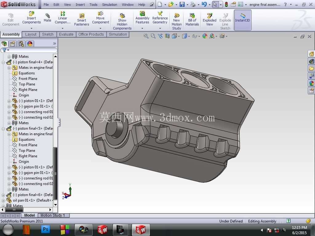Collapse the piston final<4> tree node
The width and height of the screenshot is (315, 236).
tap(3, 62)
